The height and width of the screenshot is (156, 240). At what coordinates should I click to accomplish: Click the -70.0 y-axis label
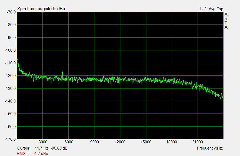click(11, 12)
